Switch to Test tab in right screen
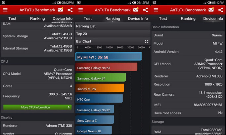This screenshot has width=226, height=135. coord(163,18)
